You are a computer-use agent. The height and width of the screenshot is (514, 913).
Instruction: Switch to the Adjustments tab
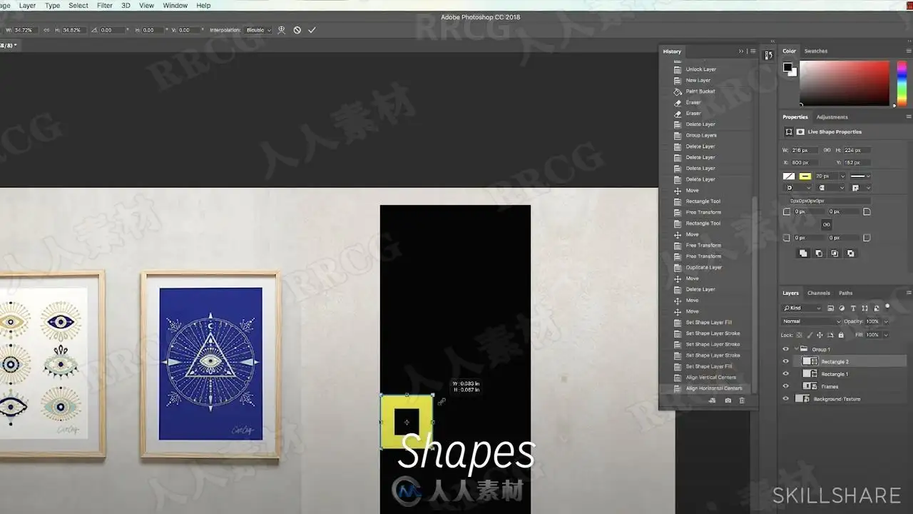(832, 117)
